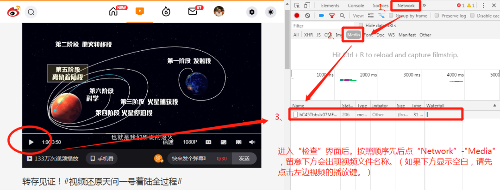Toggle the overview waterfall view icon
This screenshot has height=190, width=500.
pyautogui.click(x=381, y=15)
